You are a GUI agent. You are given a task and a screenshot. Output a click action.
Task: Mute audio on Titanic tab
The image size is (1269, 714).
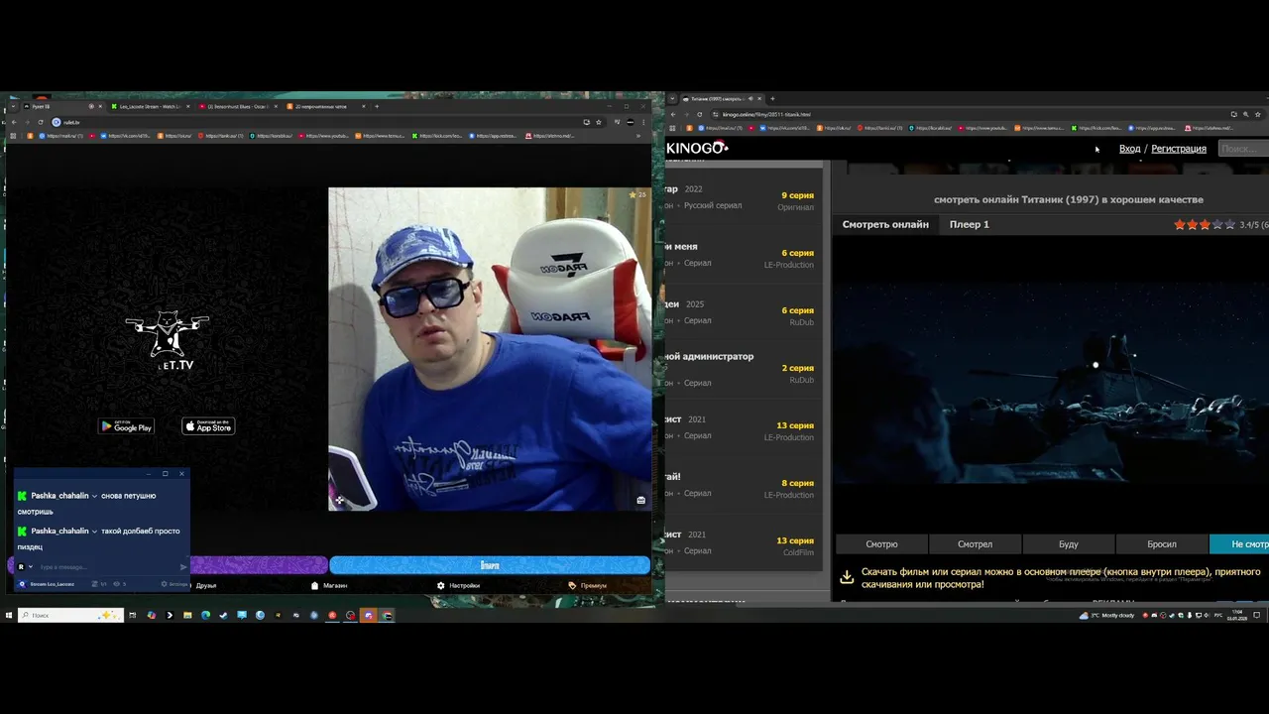click(750, 98)
